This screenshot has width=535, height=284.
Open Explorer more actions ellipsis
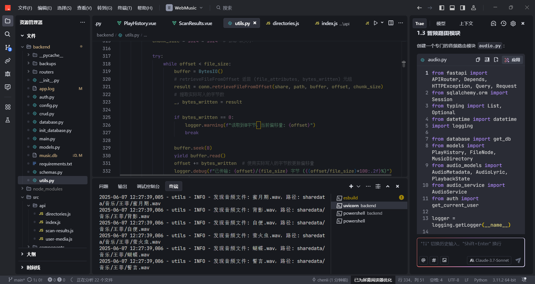(x=82, y=22)
